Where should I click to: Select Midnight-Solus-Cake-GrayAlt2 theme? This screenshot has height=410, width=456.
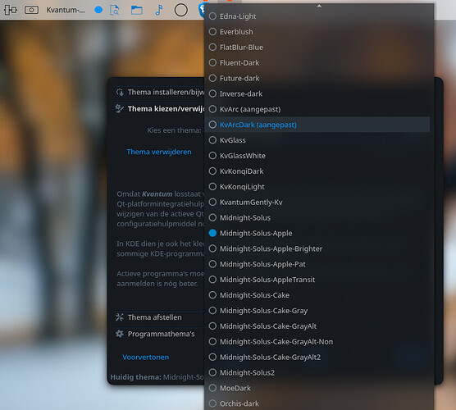click(317, 357)
